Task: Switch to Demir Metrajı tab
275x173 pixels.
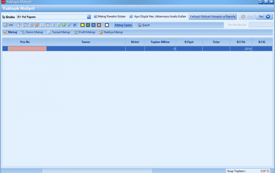Action: point(32,32)
